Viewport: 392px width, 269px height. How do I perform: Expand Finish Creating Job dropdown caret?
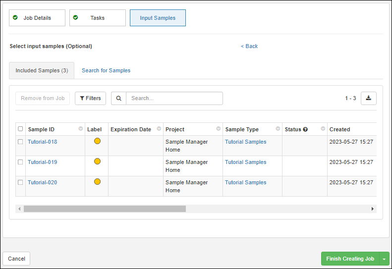384,259
